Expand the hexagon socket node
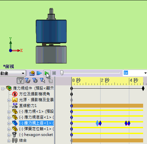147x144 pixels. click(9, 135)
